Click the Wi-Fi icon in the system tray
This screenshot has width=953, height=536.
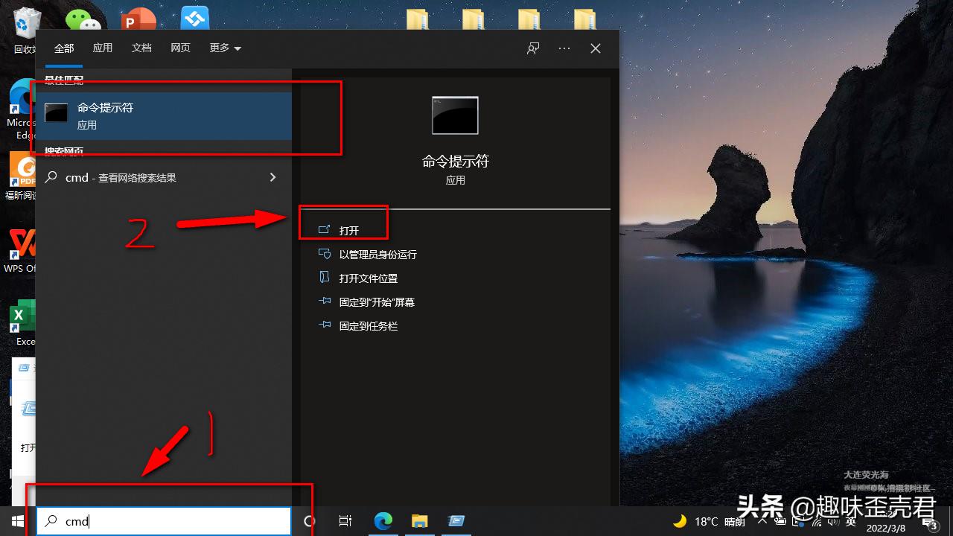click(818, 521)
